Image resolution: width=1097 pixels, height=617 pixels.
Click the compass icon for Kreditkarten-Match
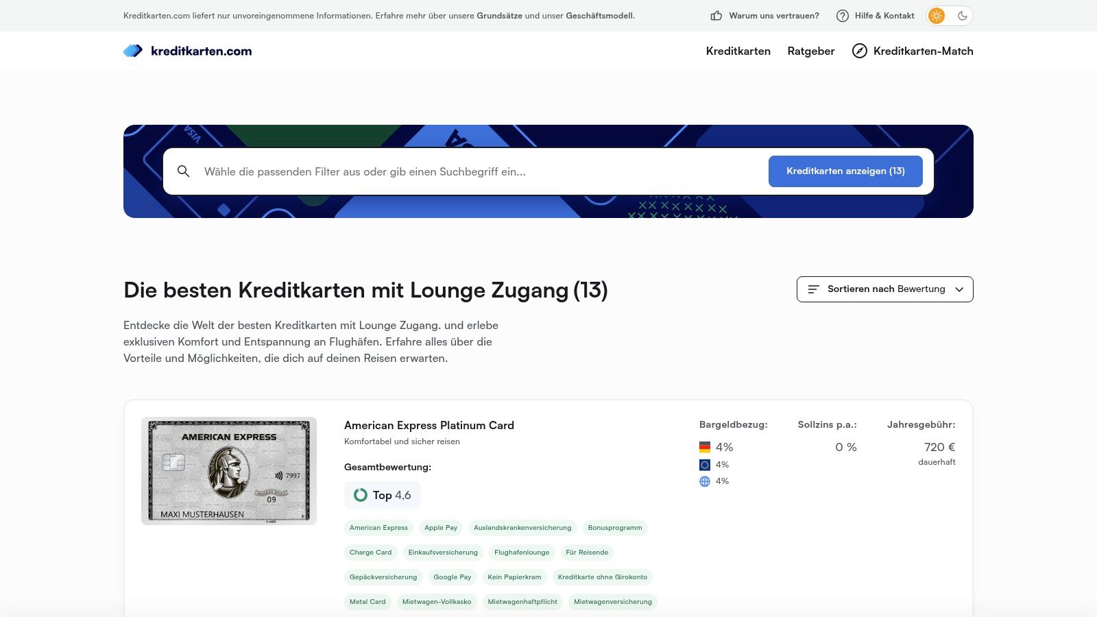tap(860, 51)
